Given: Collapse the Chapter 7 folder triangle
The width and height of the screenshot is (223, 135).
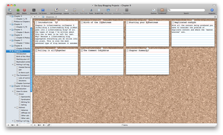Looking at the screenshot, I should coord(10,41).
